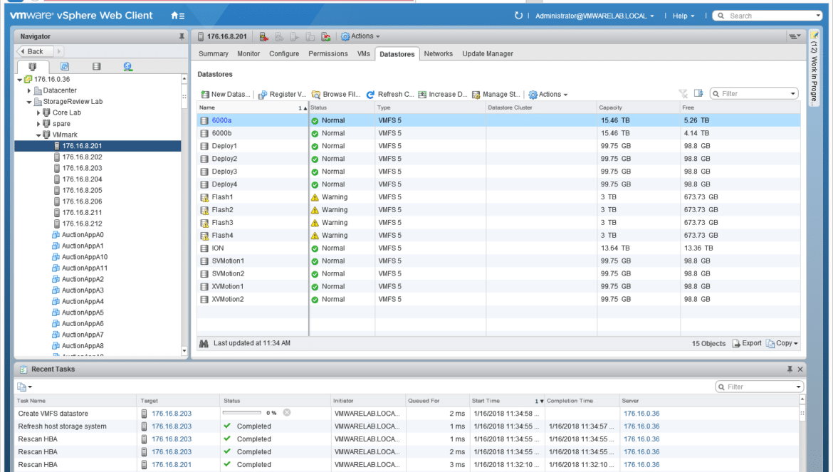
Task: Click the show/hide columns icon
Action: coord(698,93)
